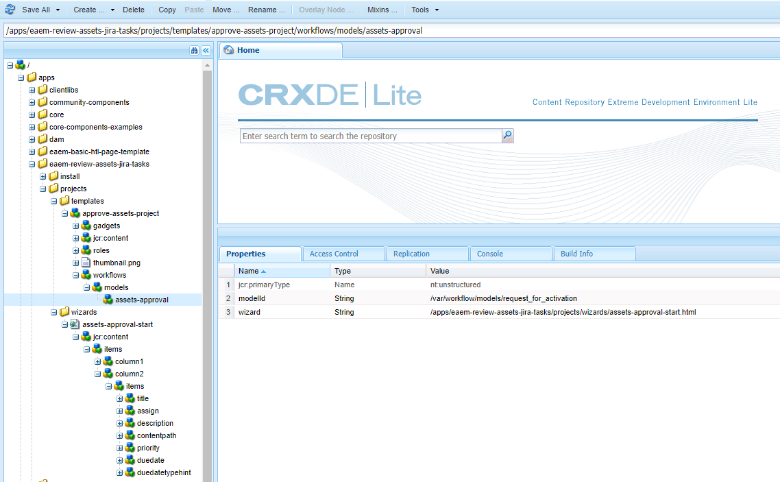Expand the duedatetypehint node
780x482 pixels.
(119, 472)
